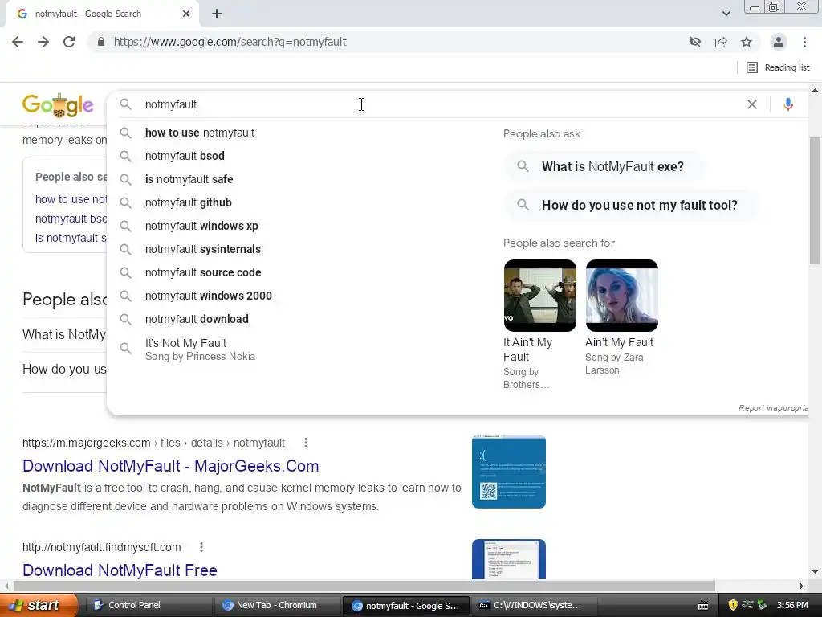Viewport: 822px width, 617px height.
Task: Open Ain't My Fault Zara Larsson thumbnail
Action: (622, 296)
